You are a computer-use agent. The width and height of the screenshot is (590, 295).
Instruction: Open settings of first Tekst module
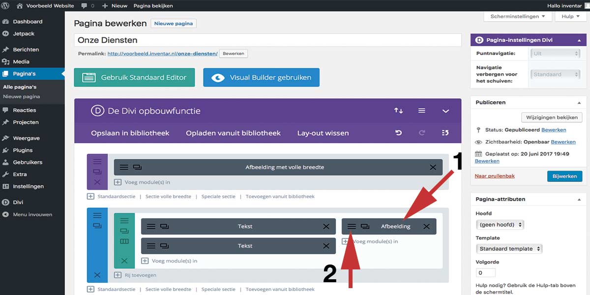click(x=151, y=226)
